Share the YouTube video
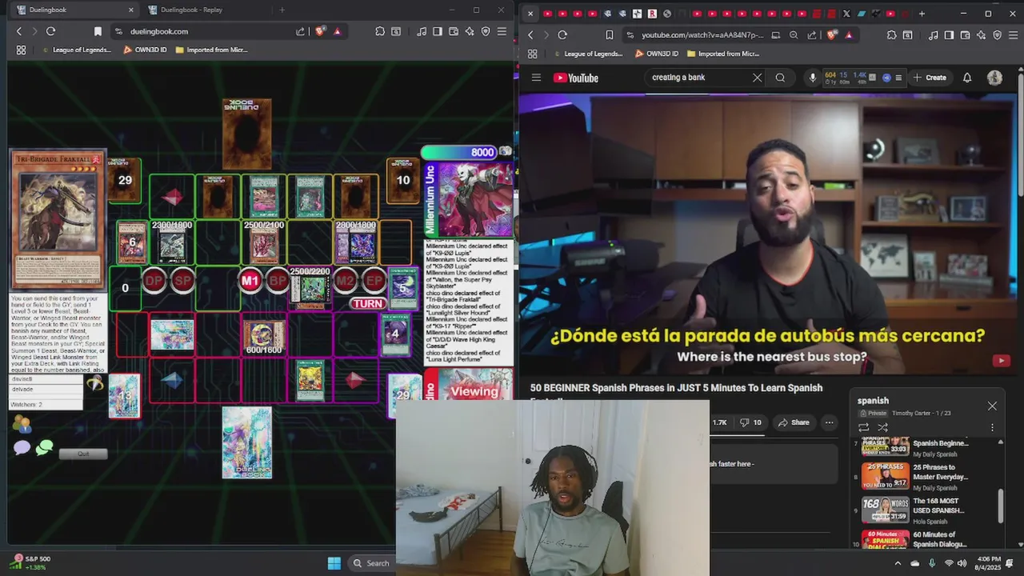The image size is (1024, 576). (794, 422)
